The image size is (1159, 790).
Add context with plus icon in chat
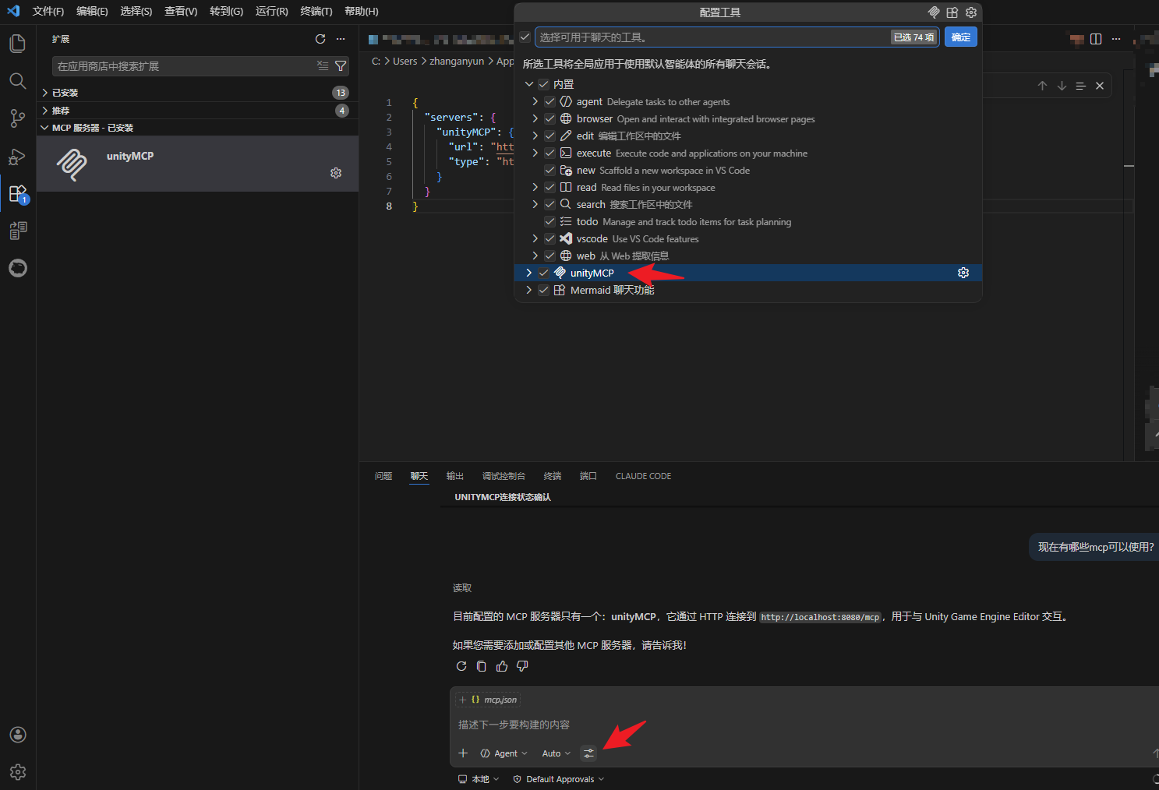(463, 753)
